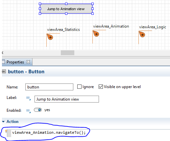The width and height of the screenshot is (170, 141).
Task: Click the Properties panel icon beside the tab title
Action: coord(3,62)
